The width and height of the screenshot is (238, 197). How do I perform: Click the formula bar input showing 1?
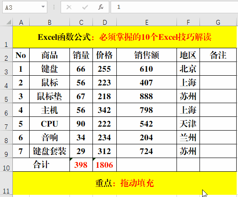tap(174, 7)
